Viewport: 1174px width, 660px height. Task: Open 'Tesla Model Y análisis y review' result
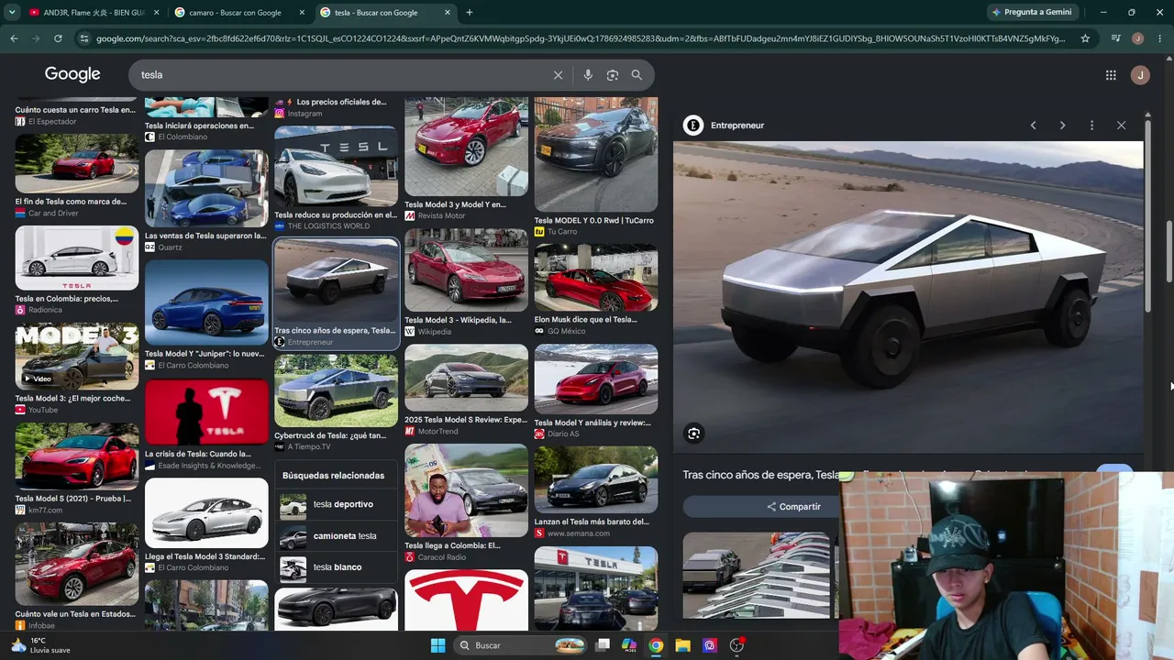tap(596, 379)
